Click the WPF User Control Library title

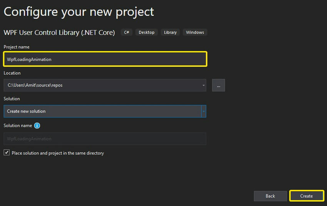pyautogui.click(x=59, y=33)
